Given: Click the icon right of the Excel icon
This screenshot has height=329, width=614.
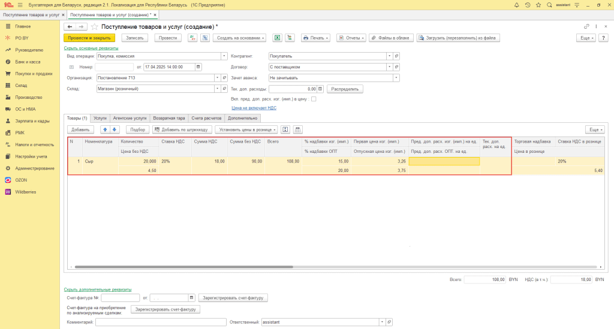Looking at the screenshot, I should pyautogui.click(x=290, y=38).
